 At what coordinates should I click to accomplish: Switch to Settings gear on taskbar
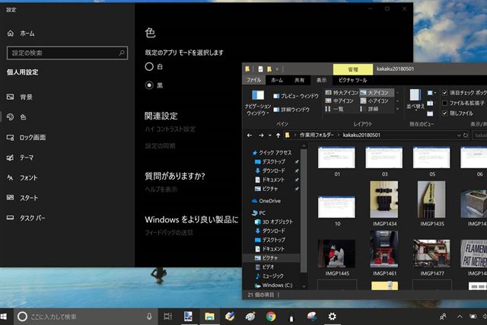(332, 317)
